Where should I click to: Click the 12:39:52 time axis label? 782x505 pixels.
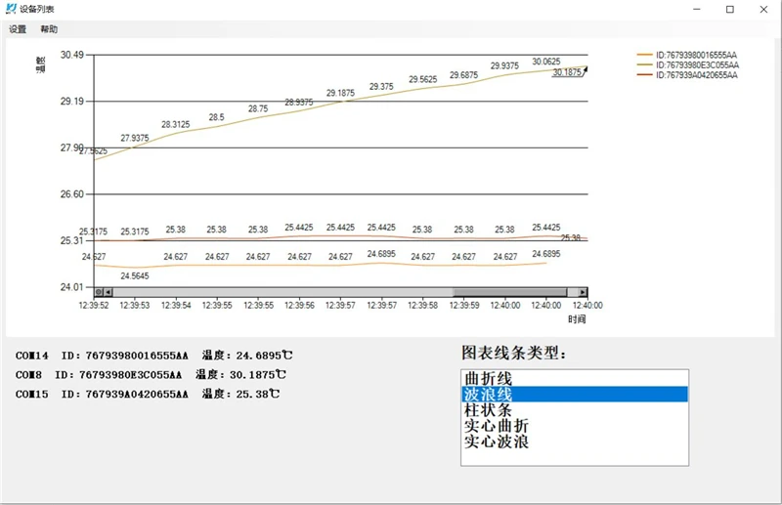[94, 305]
